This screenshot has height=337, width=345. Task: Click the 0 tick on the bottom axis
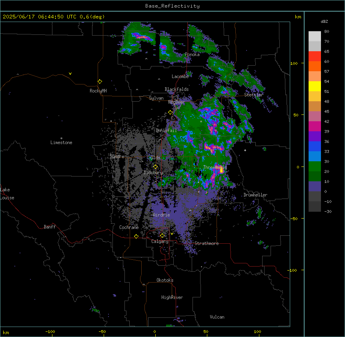click(x=154, y=331)
